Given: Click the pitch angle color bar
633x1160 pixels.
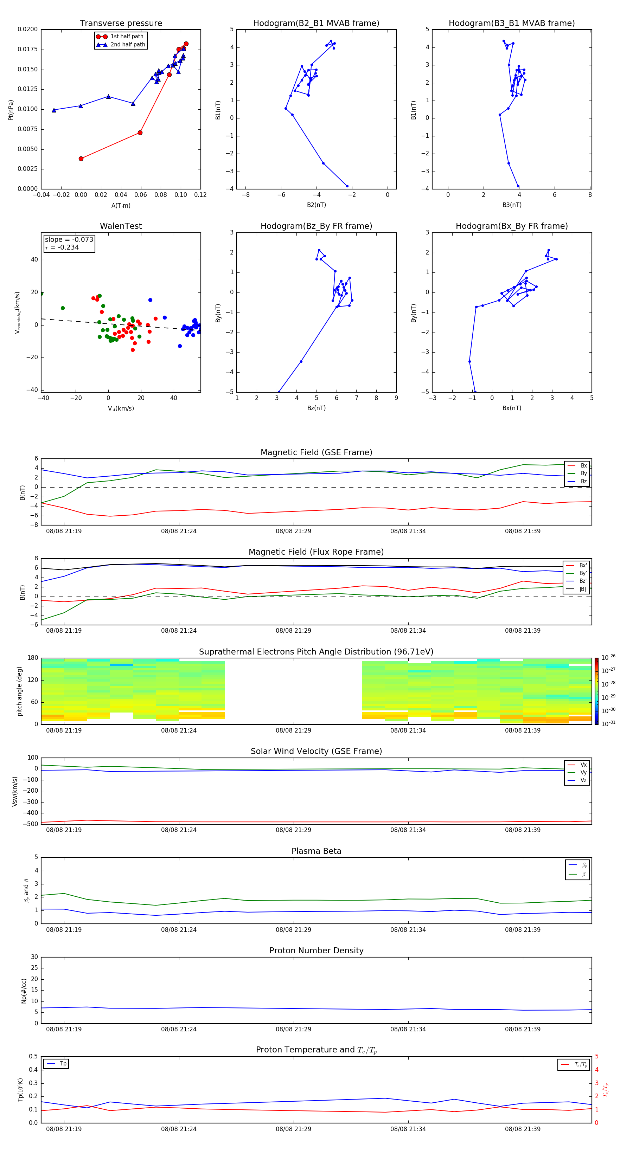Looking at the screenshot, I should (596, 691).
